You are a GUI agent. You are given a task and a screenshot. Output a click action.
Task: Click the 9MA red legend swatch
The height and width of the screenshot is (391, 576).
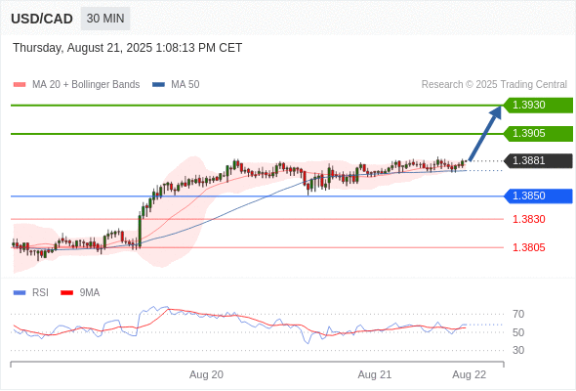pos(66,293)
